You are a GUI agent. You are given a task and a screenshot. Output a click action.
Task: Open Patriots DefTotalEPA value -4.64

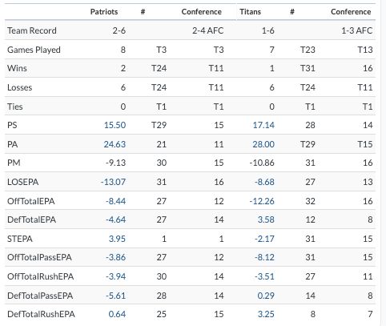click(115, 219)
